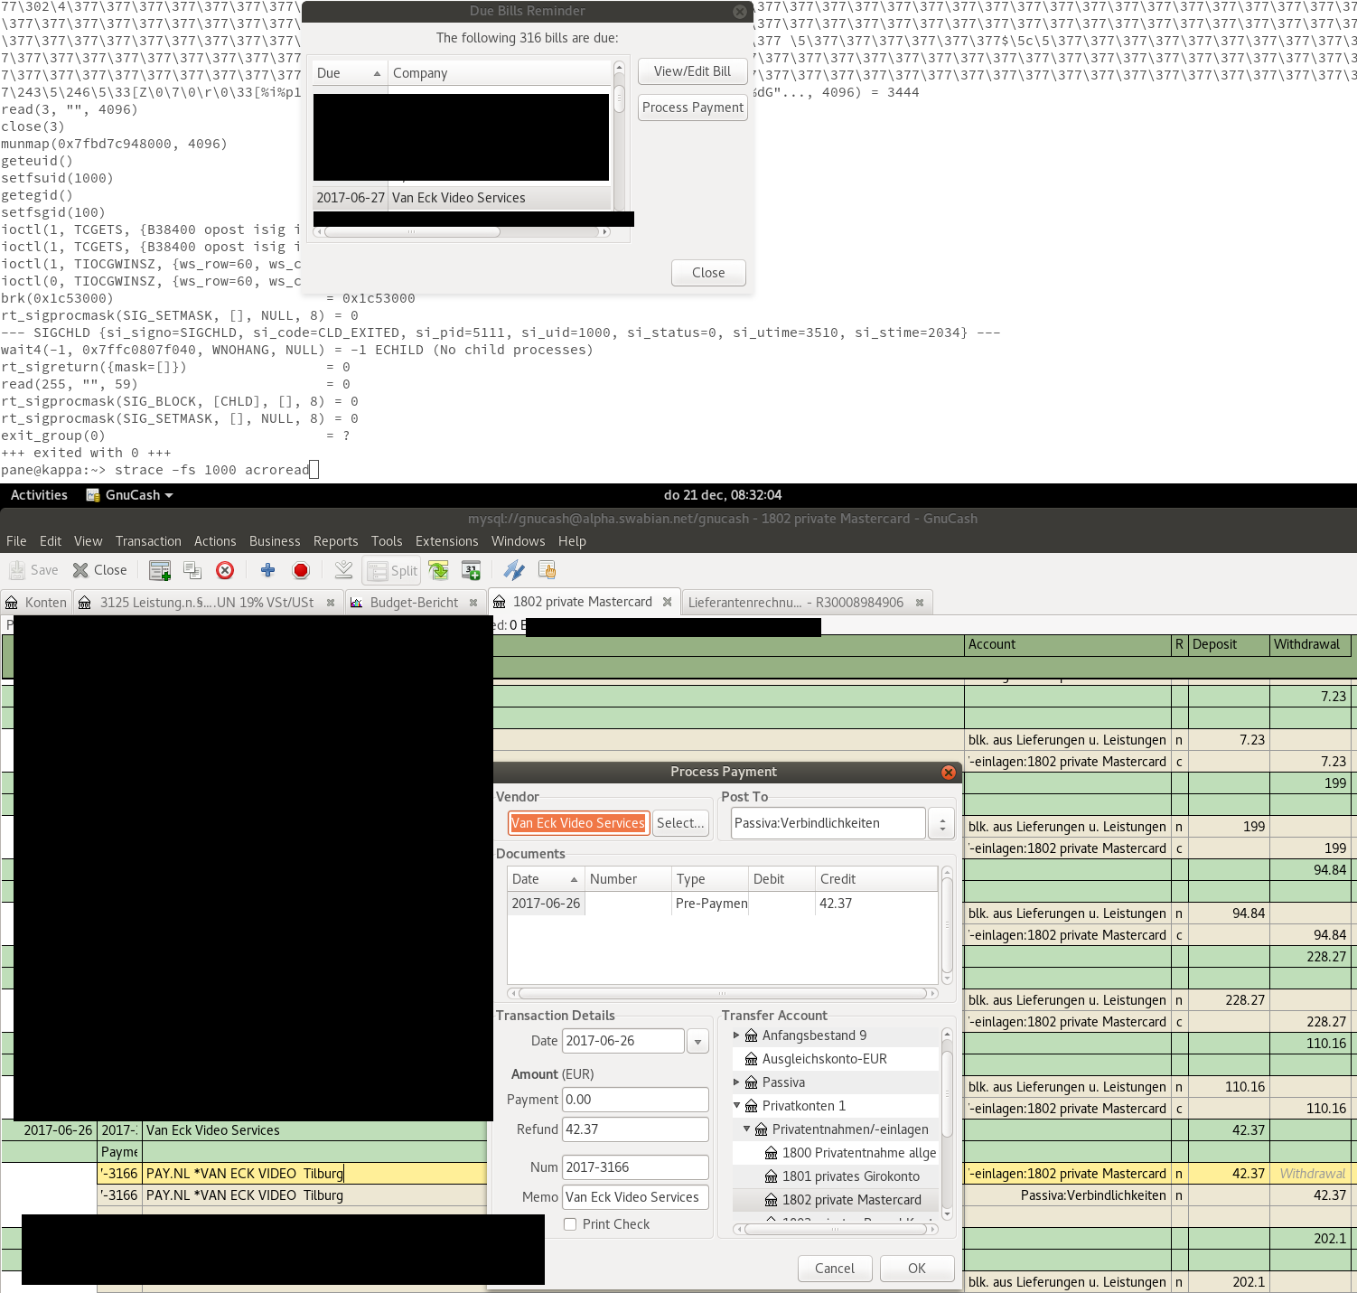Click the Reconcile hand-on-document icon
The image size is (1357, 1293).
547,570
